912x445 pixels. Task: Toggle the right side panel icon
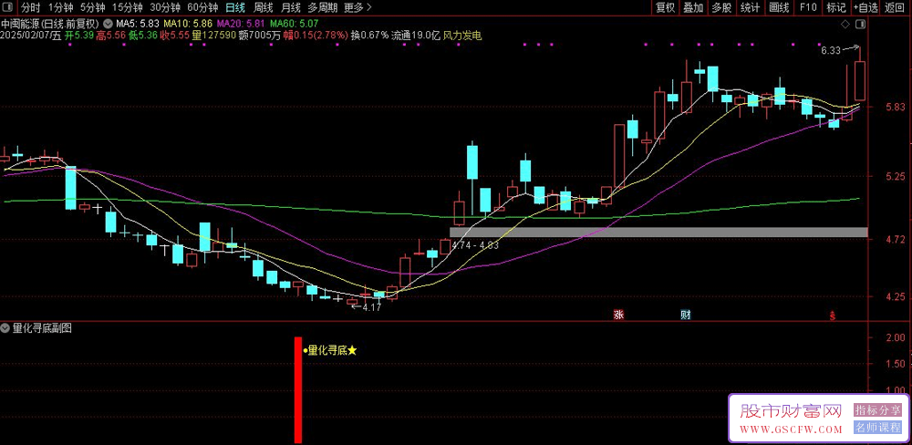tap(861, 25)
